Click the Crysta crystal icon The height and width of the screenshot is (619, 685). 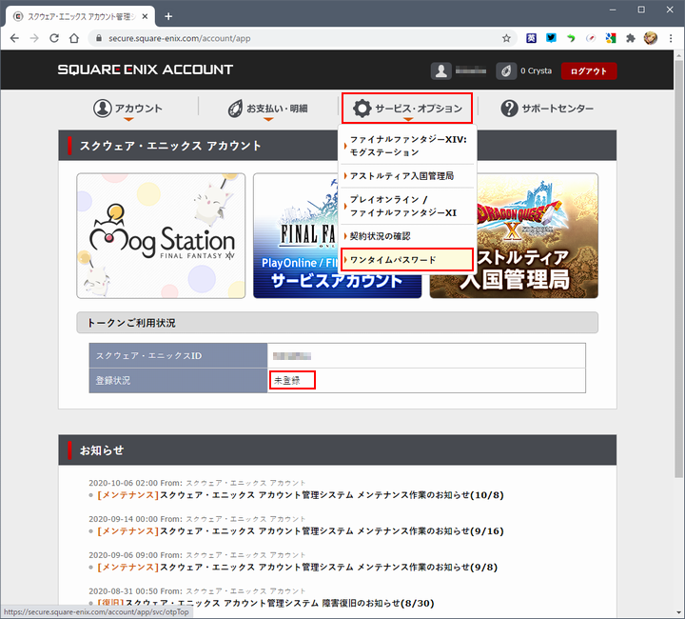click(506, 70)
